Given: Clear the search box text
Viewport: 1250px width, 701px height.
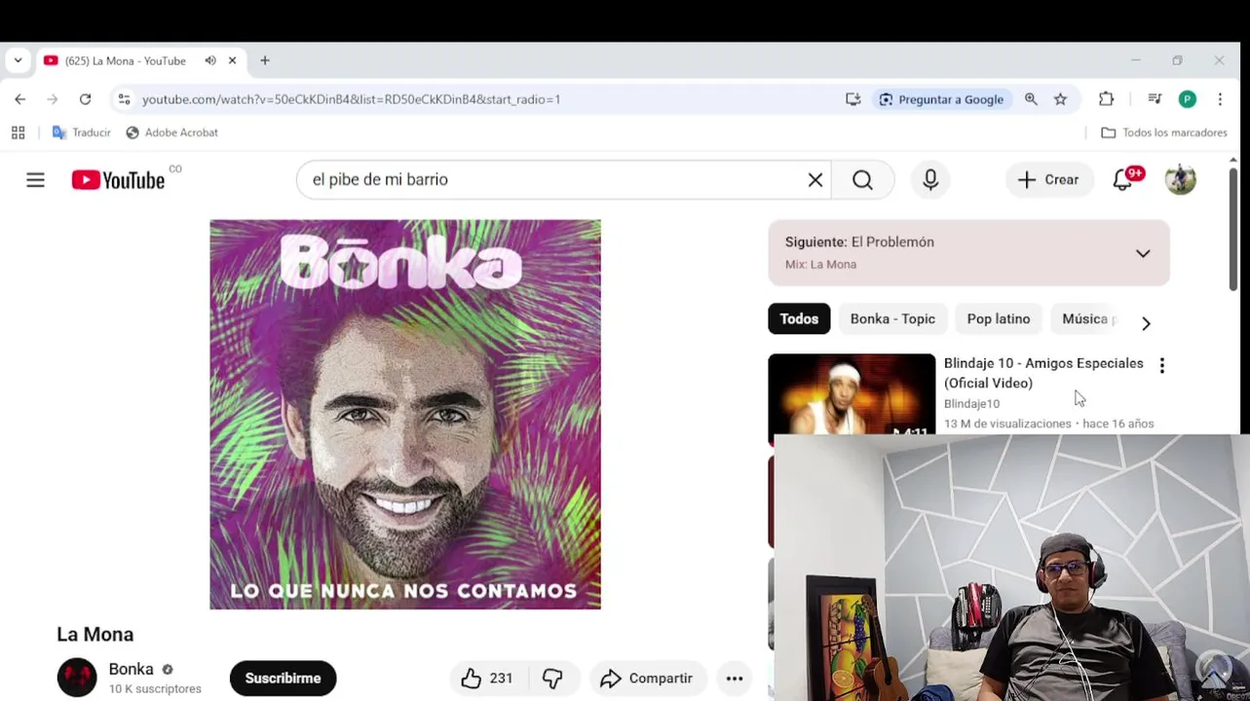Looking at the screenshot, I should 815,180.
